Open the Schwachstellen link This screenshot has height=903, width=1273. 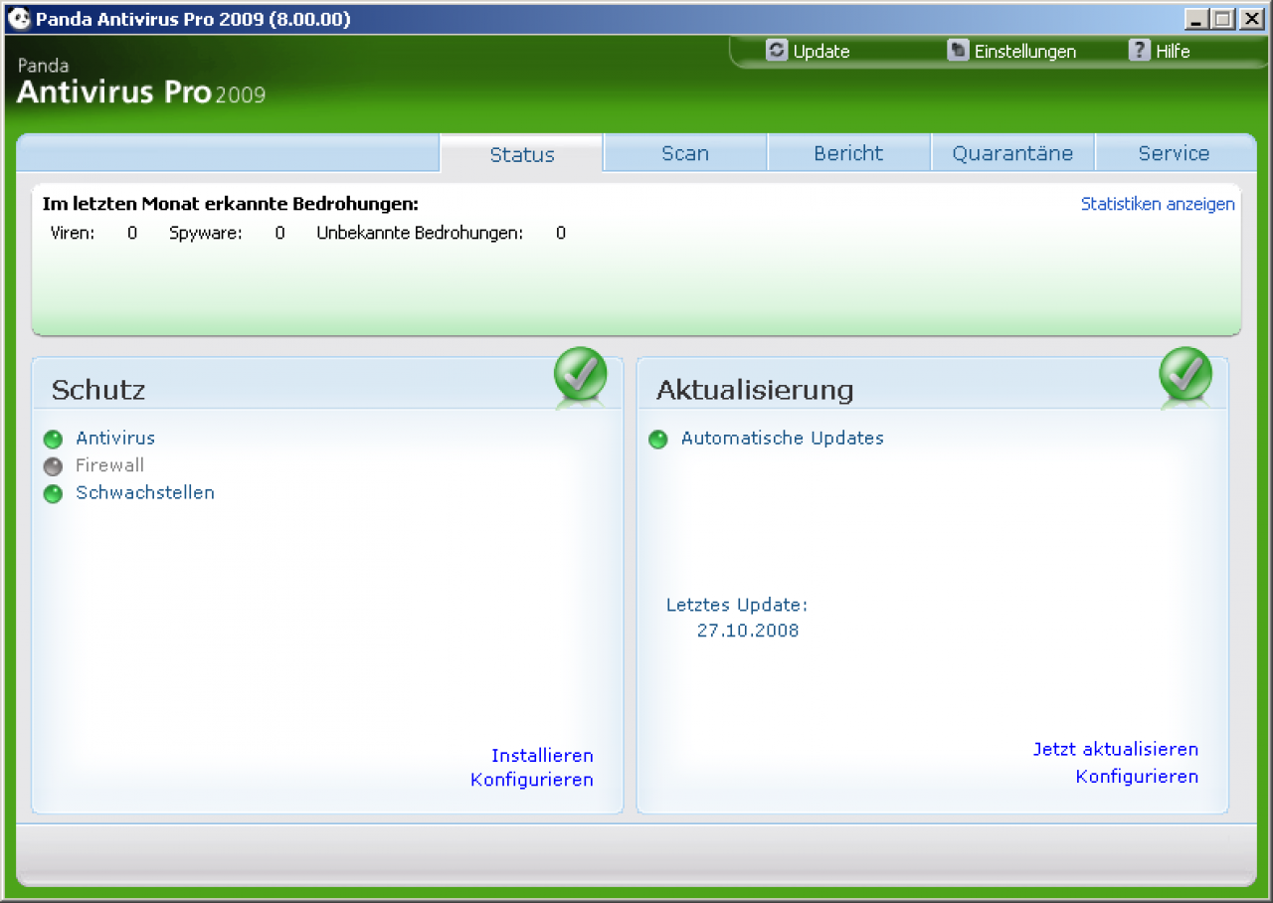click(x=145, y=492)
